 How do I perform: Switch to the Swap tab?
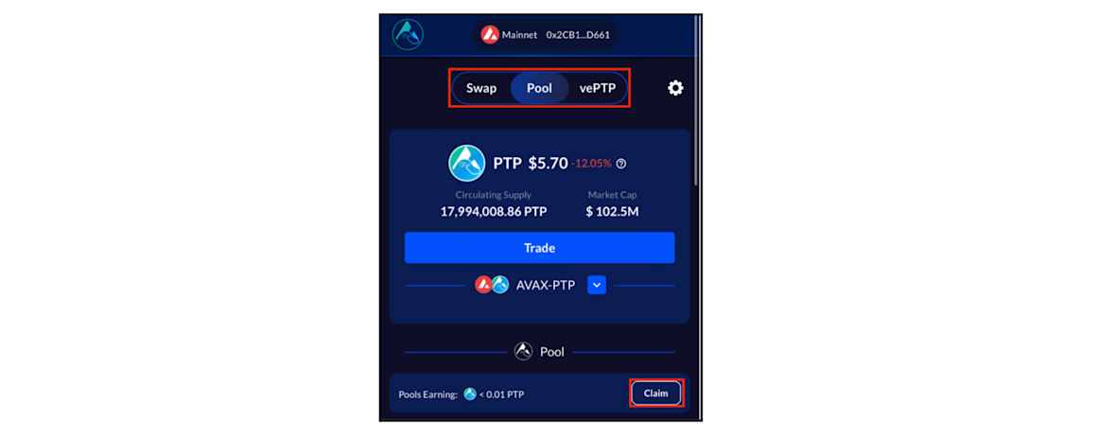pyautogui.click(x=481, y=89)
